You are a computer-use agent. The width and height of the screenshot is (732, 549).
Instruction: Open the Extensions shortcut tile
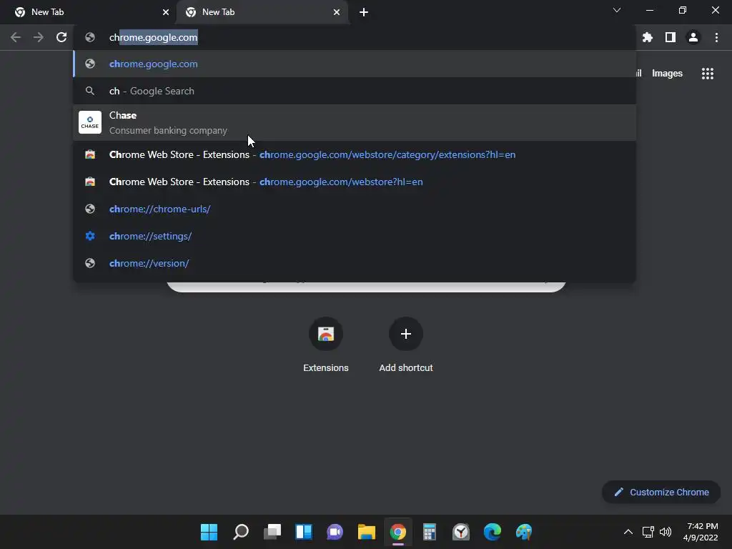(326, 345)
